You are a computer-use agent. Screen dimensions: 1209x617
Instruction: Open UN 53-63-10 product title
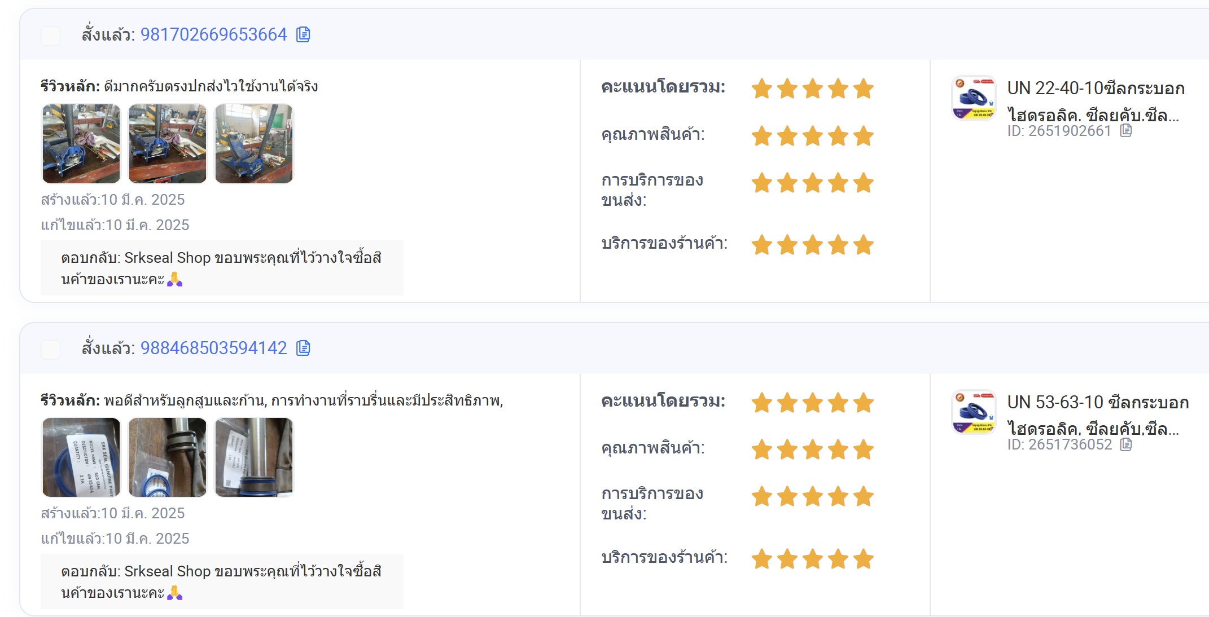click(1098, 415)
